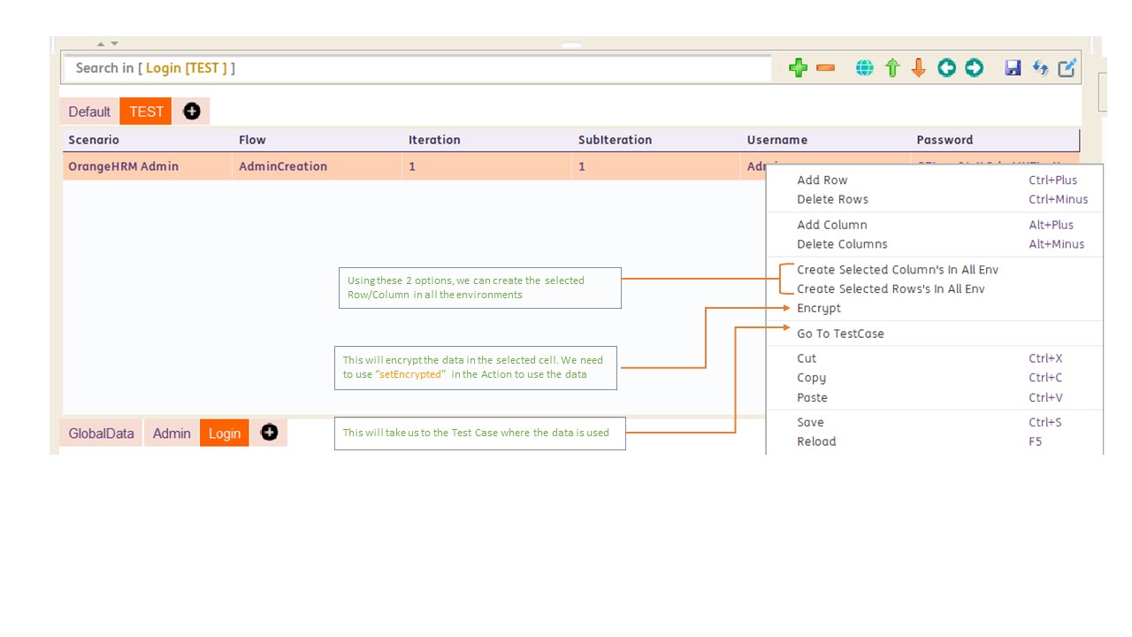
Task: Open the globe environment icon
Action: 865,68
